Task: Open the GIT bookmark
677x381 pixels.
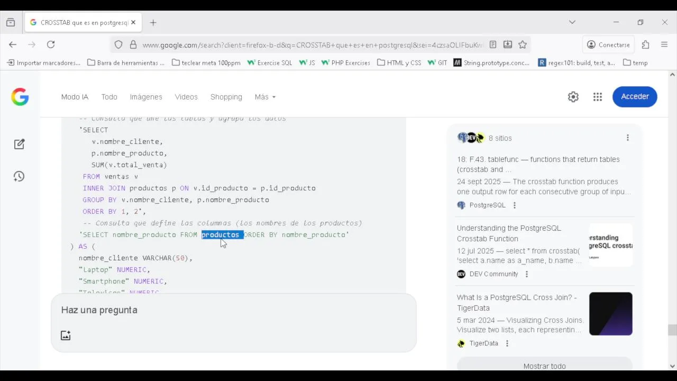Action: [x=437, y=62]
